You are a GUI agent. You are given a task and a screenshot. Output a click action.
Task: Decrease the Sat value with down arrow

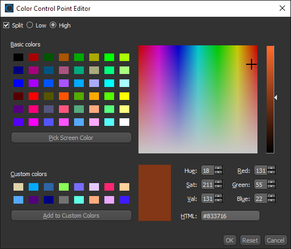(x=219, y=186)
